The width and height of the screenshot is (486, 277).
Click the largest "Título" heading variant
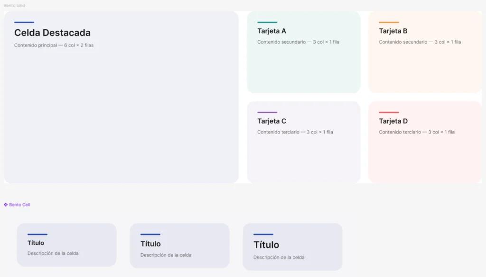(266, 245)
